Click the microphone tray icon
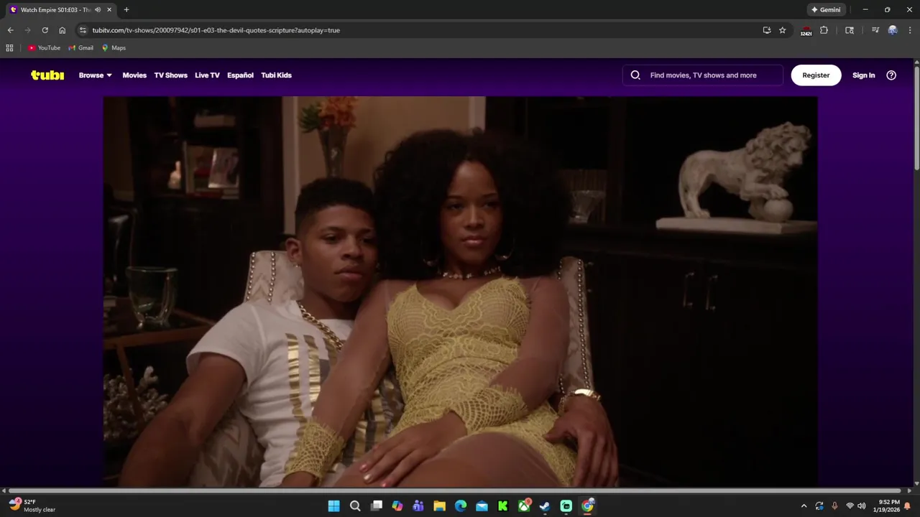The height and width of the screenshot is (517, 920). click(x=834, y=506)
